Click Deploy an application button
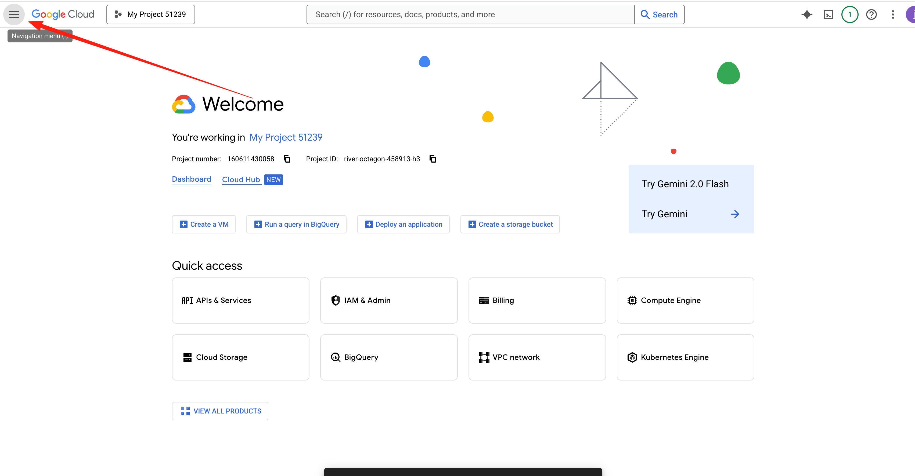 click(x=403, y=225)
